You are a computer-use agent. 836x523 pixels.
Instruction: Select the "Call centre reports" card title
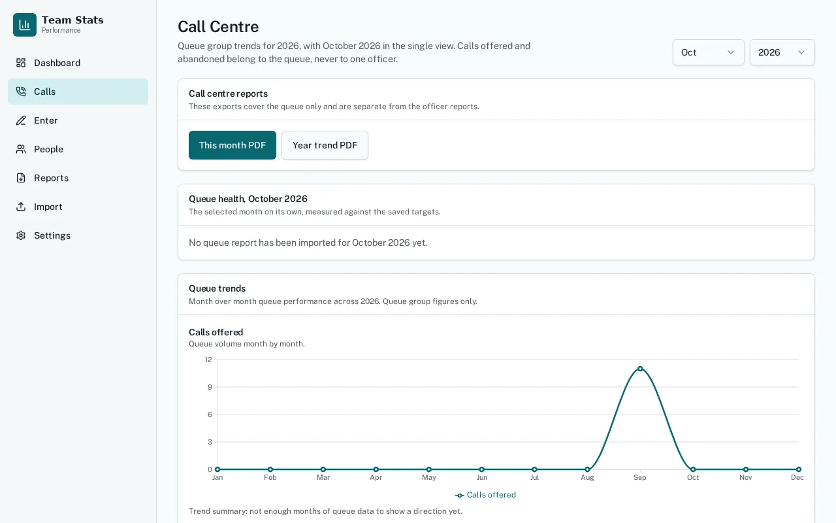click(x=228, y=93)
